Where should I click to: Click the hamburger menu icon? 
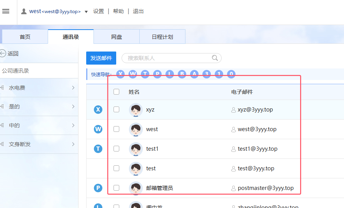click(6, 11)
